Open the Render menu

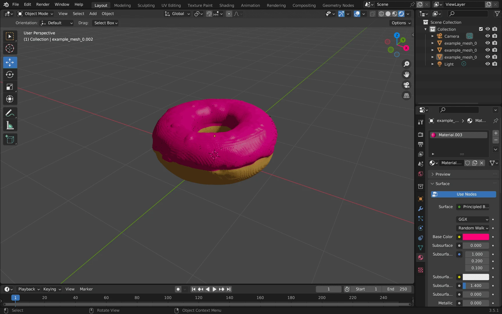[x=43, y=4]
